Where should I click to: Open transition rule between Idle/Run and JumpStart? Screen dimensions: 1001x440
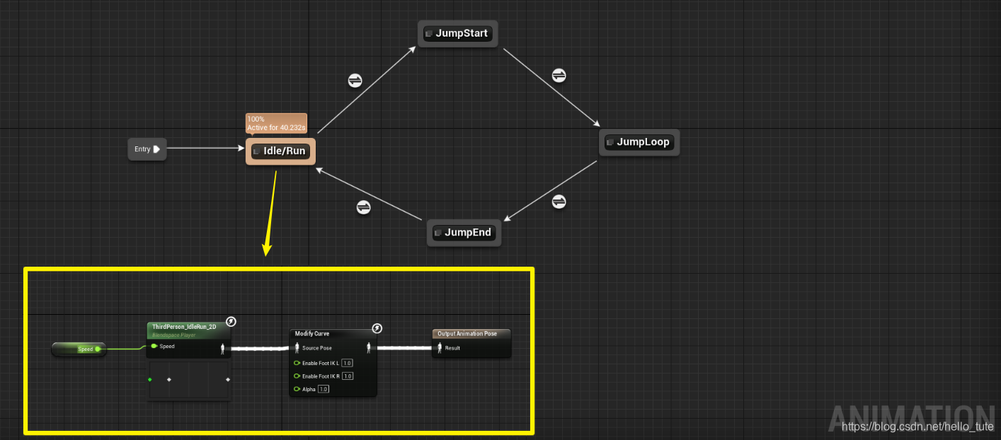355,80
